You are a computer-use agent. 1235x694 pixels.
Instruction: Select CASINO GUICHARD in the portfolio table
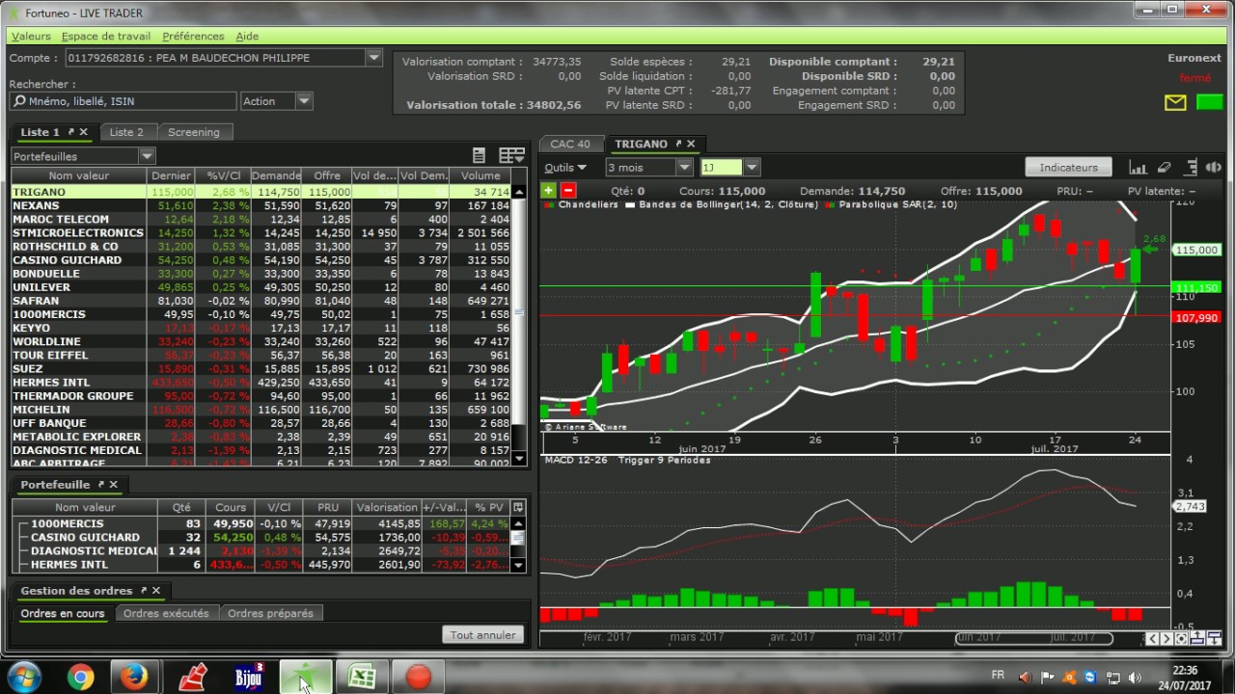point(261,537)
